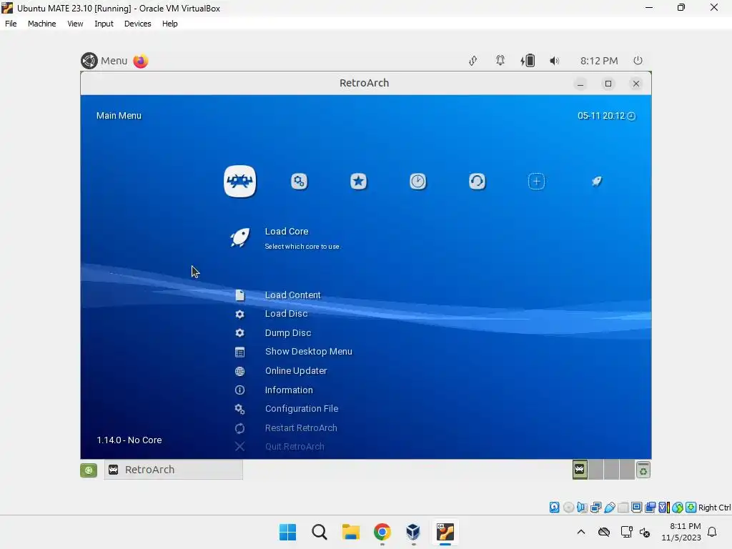Show hidden icons chevron in Windows tray

pyautogui.click(x=580, y=532)
